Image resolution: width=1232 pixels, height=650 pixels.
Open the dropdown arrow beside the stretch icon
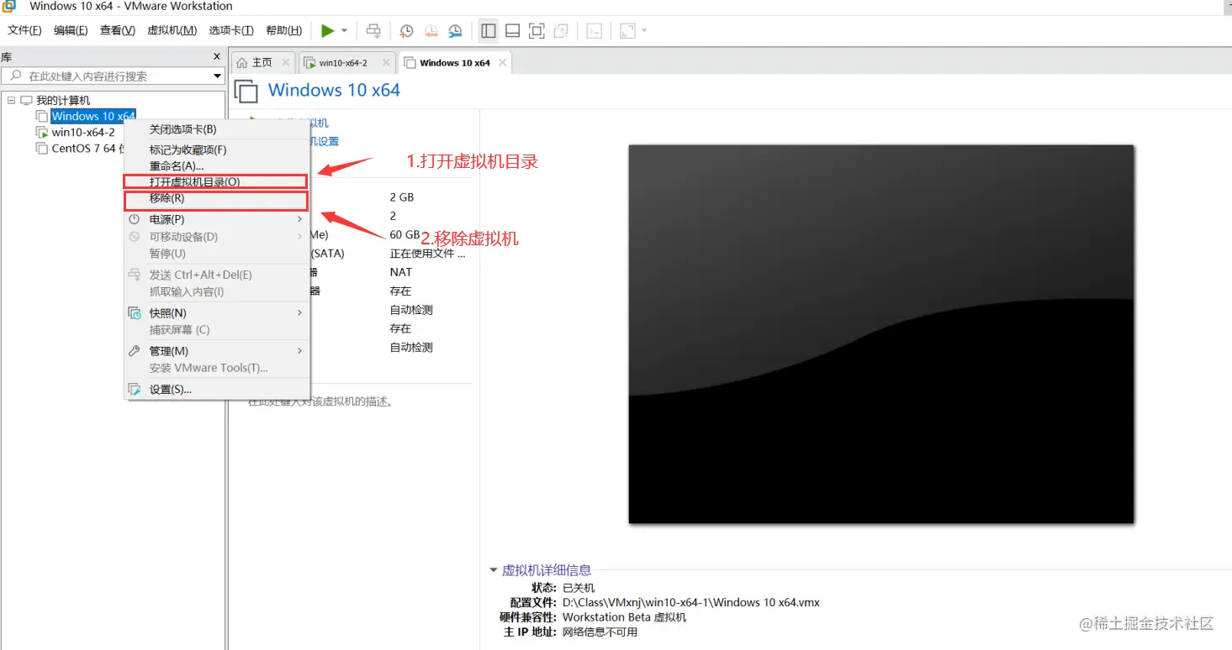644,31
